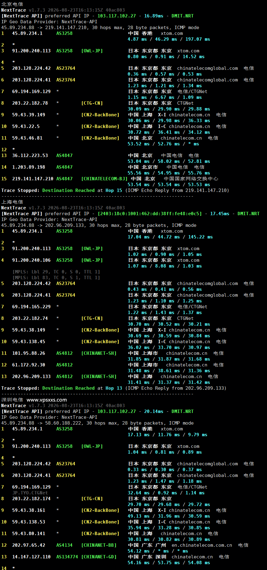Select hop IP 101.95.88.26

pos(29,353)
